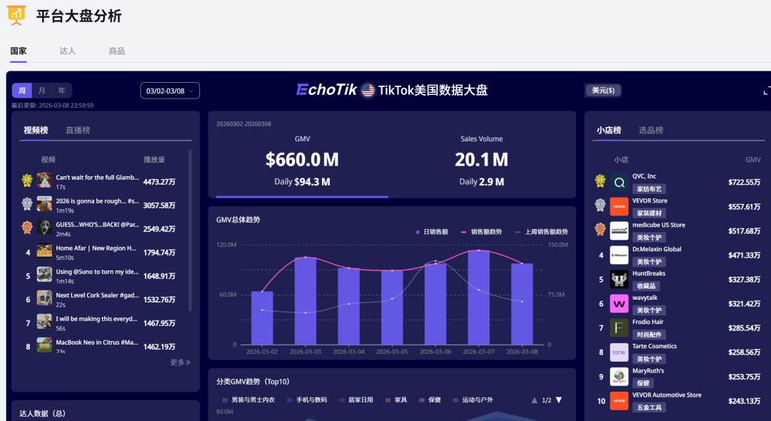The height and width of the screenshot is (421, 771).
Task: Click the 家装建材 tag under VEVOR Store
Action: click(649, 213)
